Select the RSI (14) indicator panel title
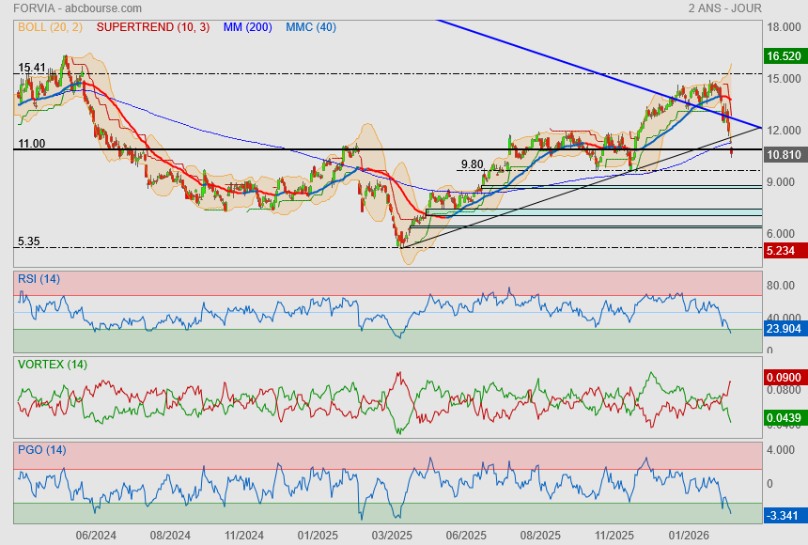The image size is (808, 545). pos(39,278)
